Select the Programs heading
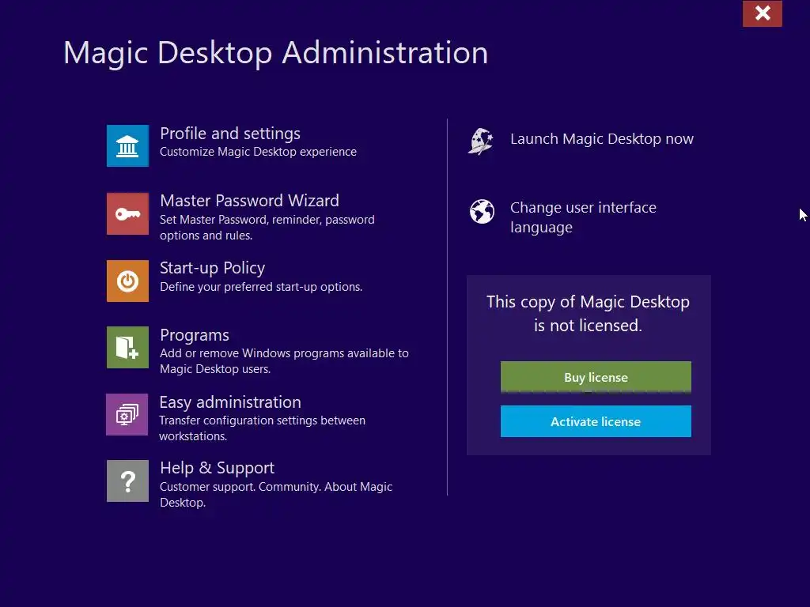Viewport: 810px width, 607px height. click(x=195, y=335)
